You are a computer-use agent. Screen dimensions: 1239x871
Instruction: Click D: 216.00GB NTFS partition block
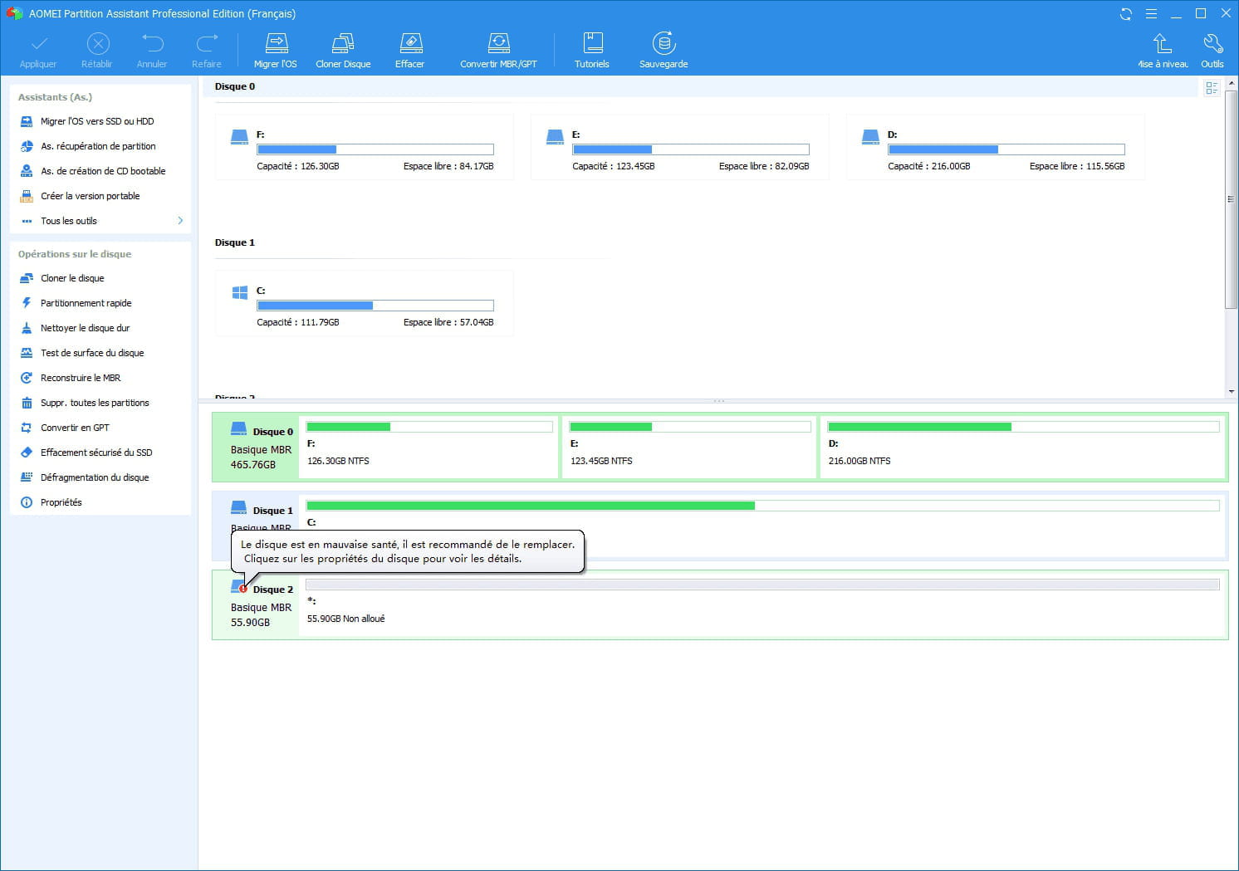coord(1023,448)
